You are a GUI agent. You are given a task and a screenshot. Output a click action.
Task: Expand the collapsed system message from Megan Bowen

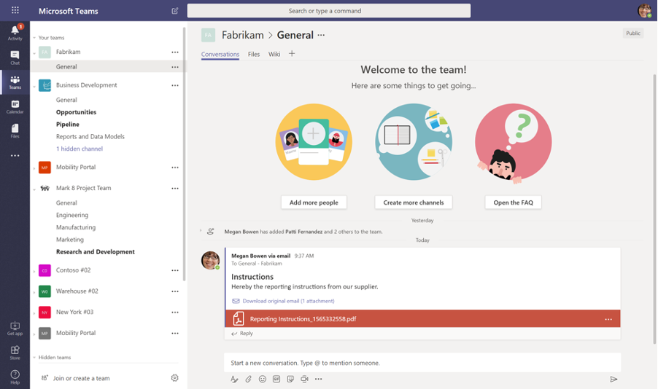pos(201,231)
